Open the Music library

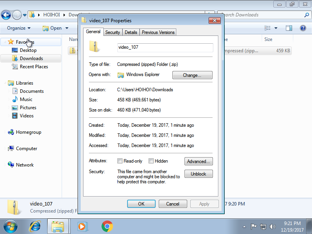coord(26,99)
